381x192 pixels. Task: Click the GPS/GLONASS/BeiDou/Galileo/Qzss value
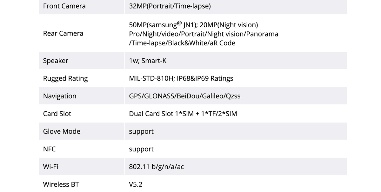(185, 96)
